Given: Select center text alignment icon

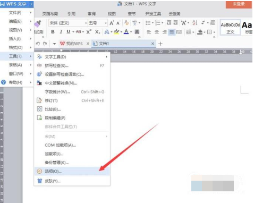Looking at the screenshot, I should tap(157, 32).
